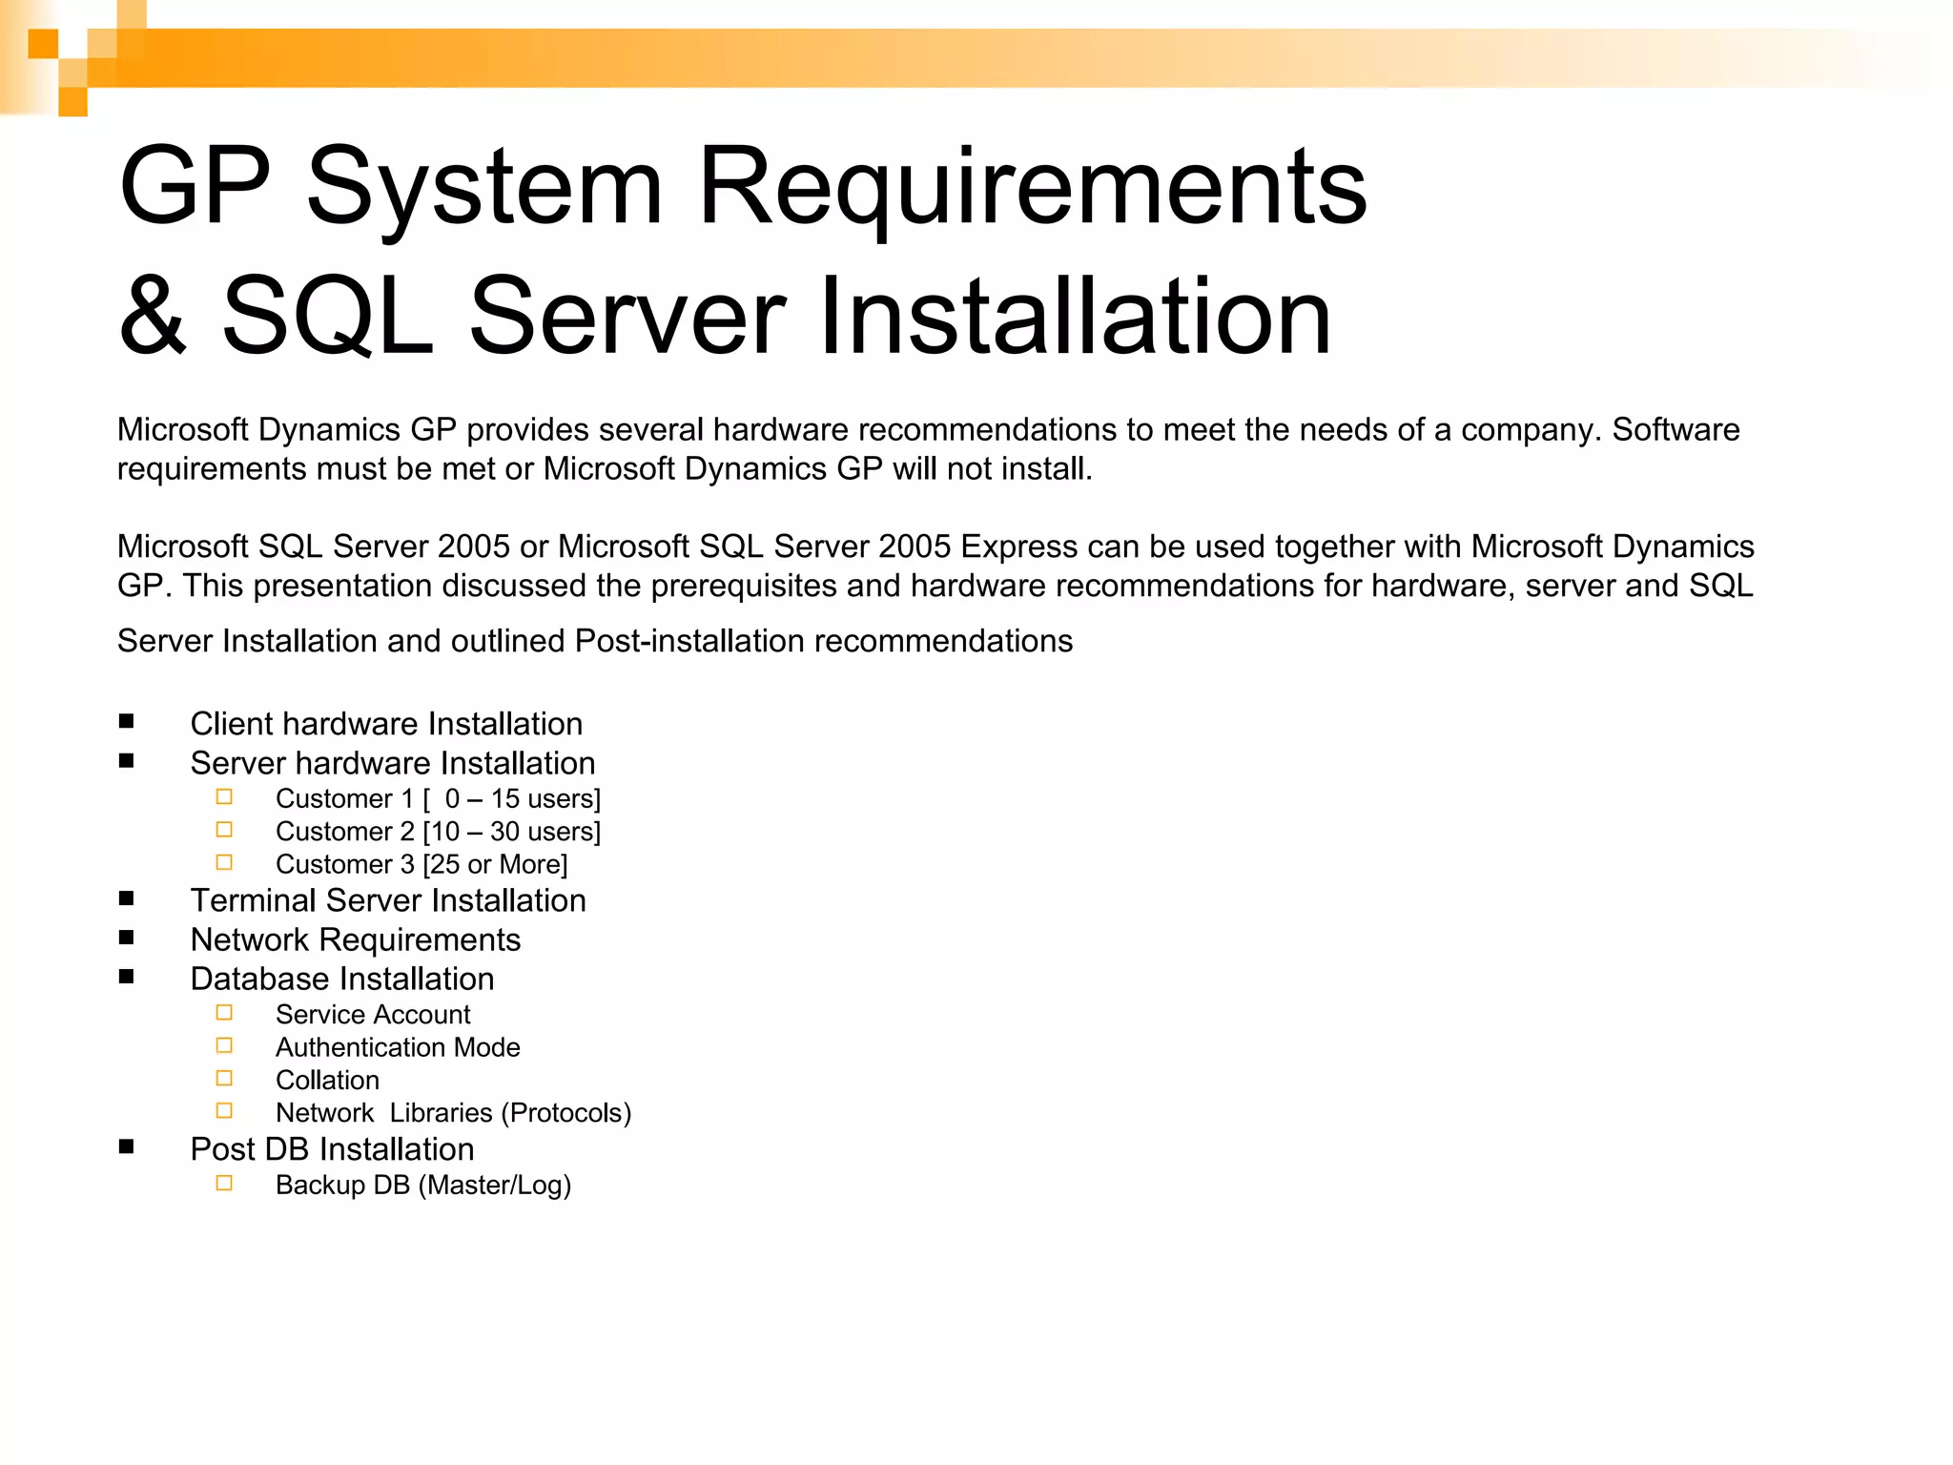The height and width of the screenshot is (1465, 1953).
Task: Click the '& SQL Server Installation' title line
Action: click(x=725, y=316)
